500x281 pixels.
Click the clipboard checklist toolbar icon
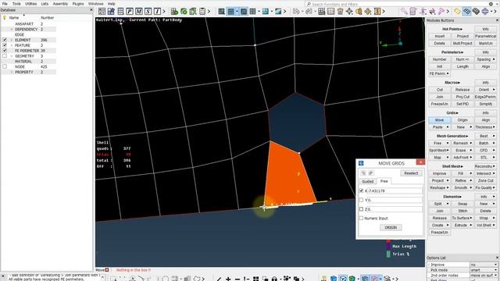pyautogui.click(x=202, y=12)
